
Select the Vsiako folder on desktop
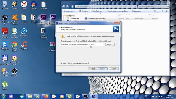coord(24,19)
